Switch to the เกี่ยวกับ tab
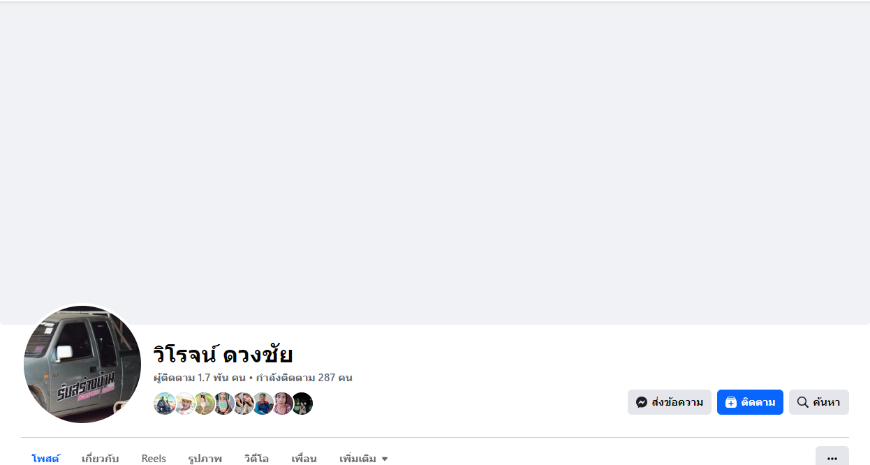This screenshot has height=465, width=870. (x=101, y=459)
